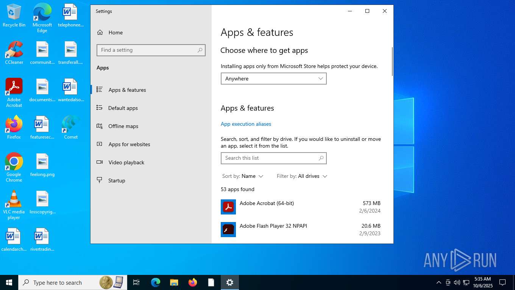The image size is (515, 290).
Task: Launch Microsoft Edge from the taskbar
Action: tap(156, 282)
